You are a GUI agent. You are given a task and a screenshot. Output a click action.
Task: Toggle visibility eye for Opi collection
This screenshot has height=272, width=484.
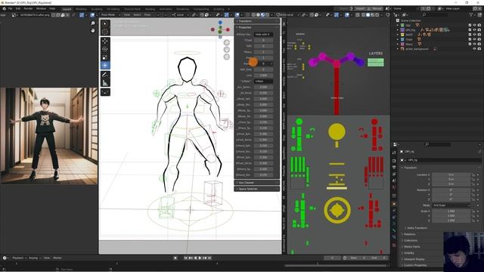[x=474, y=25]
